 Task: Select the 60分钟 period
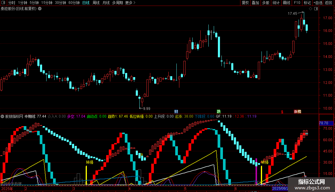pos(74,3)
